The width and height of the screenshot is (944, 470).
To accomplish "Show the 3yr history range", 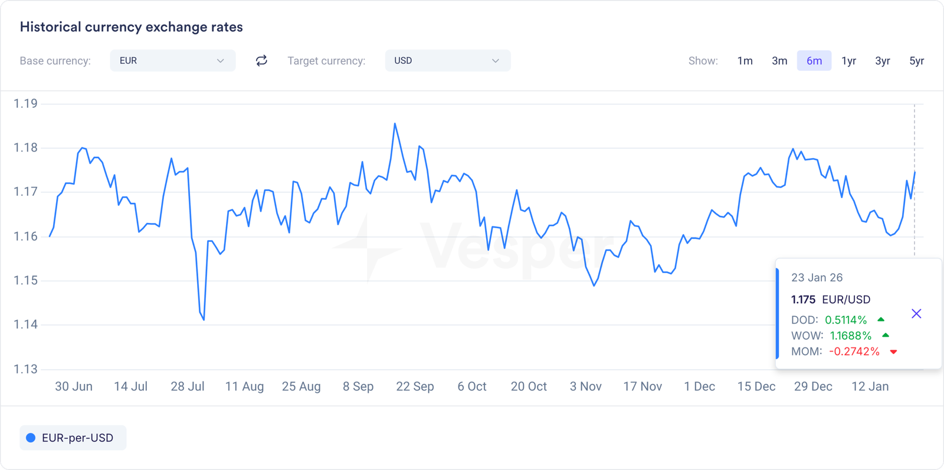I will [x=882, y=61].
